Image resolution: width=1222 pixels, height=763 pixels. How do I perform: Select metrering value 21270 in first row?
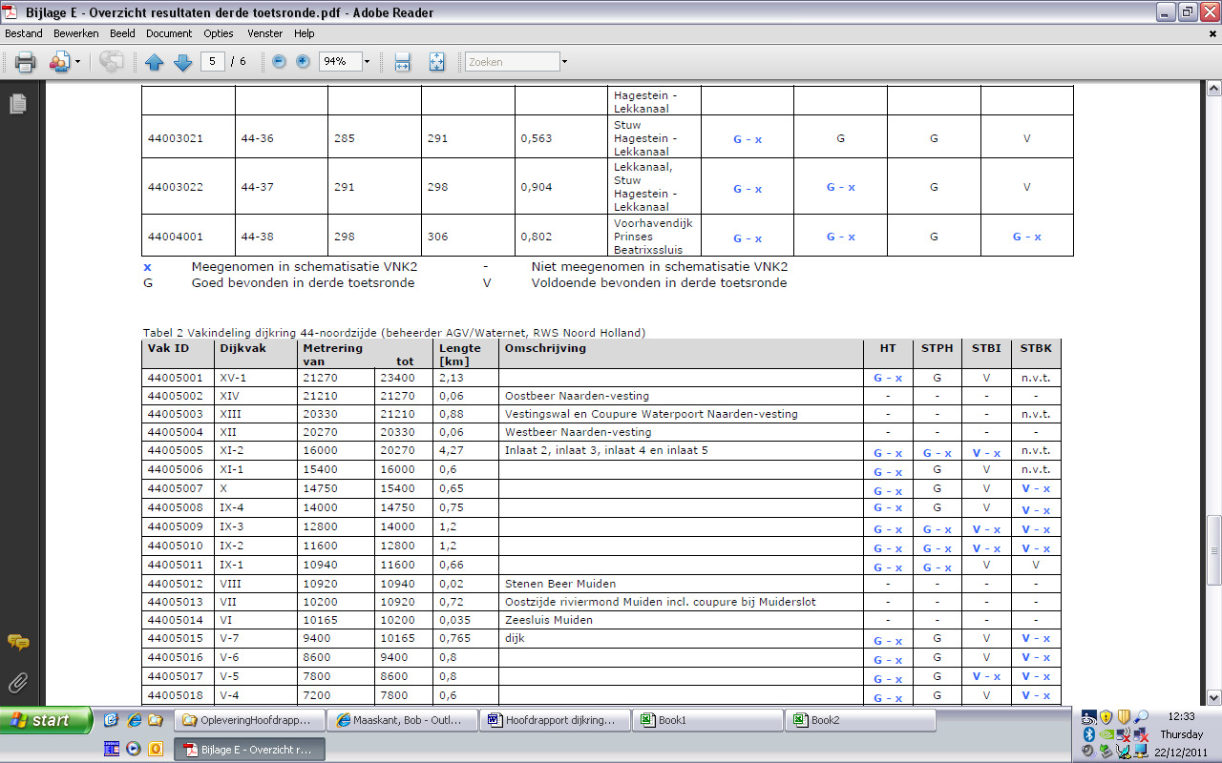[x=336, y=378]
